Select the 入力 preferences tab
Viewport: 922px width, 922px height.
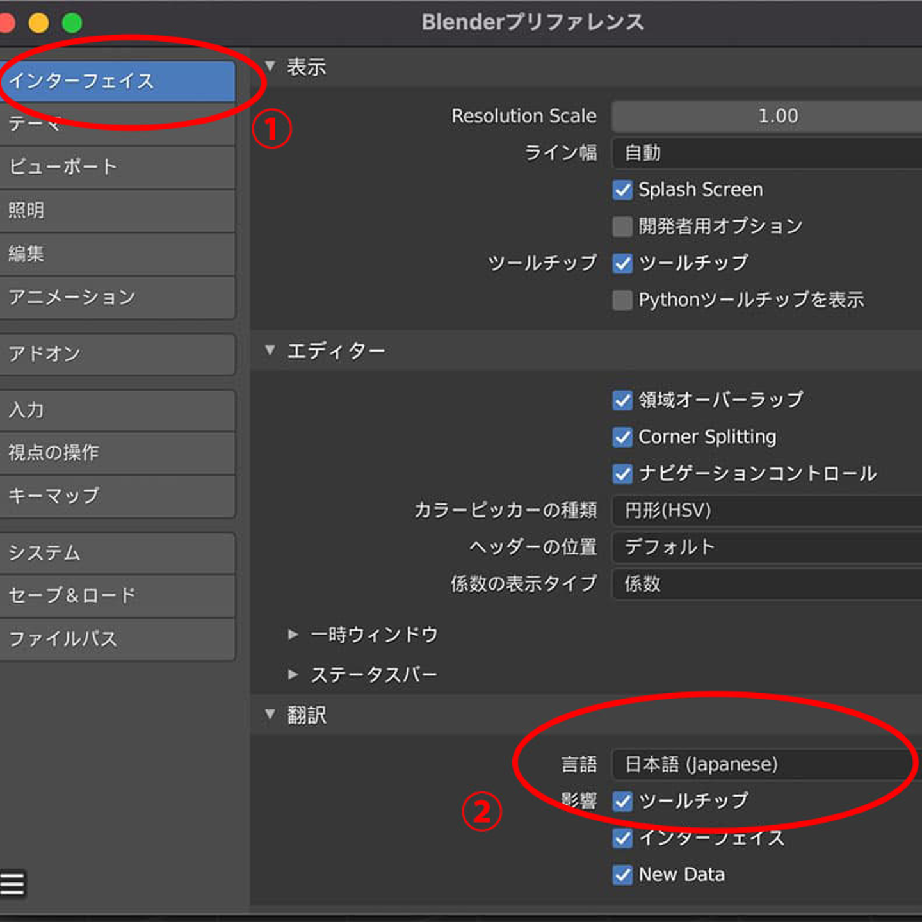118,410
